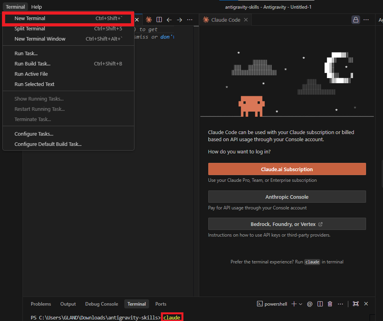Expand the launch profile dropdown chevron
Screen dimensions: 383x321
click(301, 304)
